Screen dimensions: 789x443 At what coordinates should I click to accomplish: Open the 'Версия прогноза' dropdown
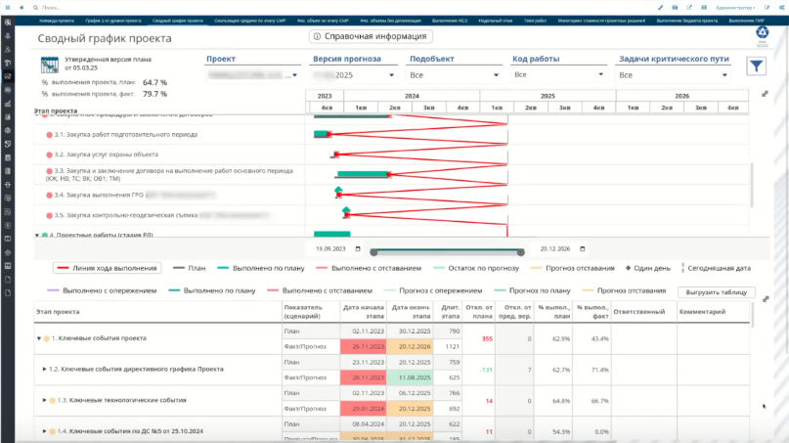coord(354,75)
